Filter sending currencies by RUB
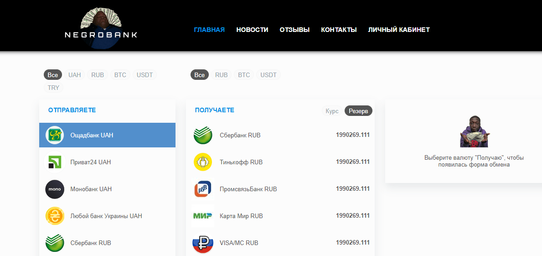This screenshot has height=256, width=542. (98, 75)
